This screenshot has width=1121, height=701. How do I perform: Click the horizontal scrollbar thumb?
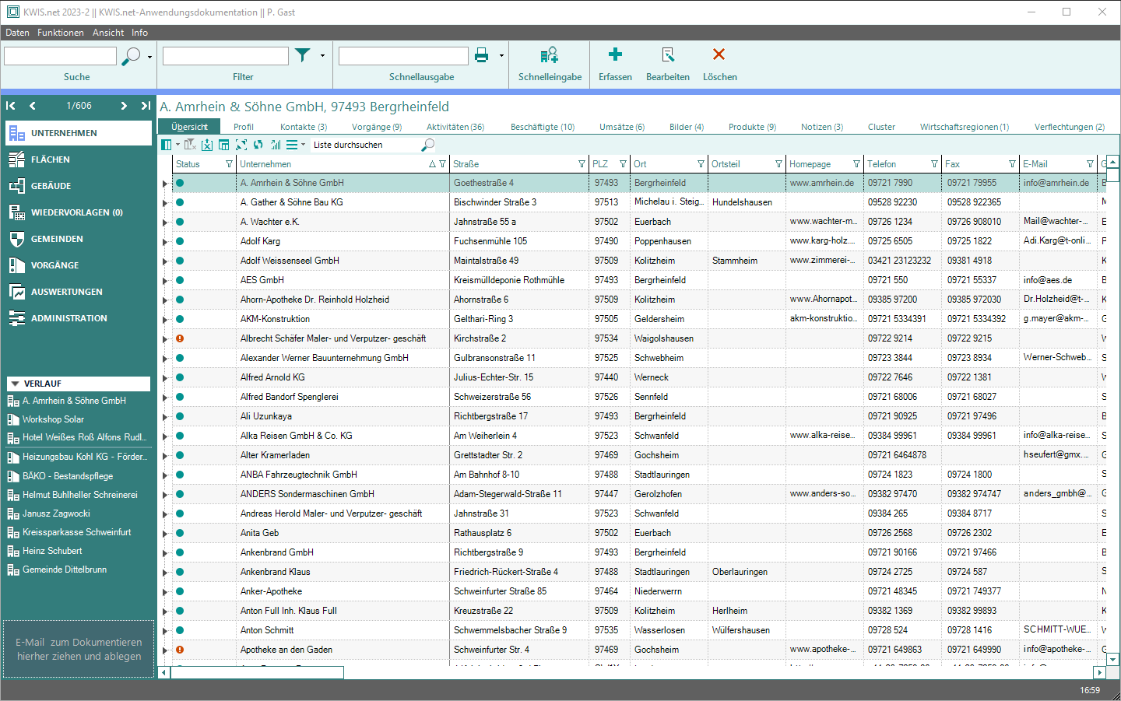tap(257, 672)
